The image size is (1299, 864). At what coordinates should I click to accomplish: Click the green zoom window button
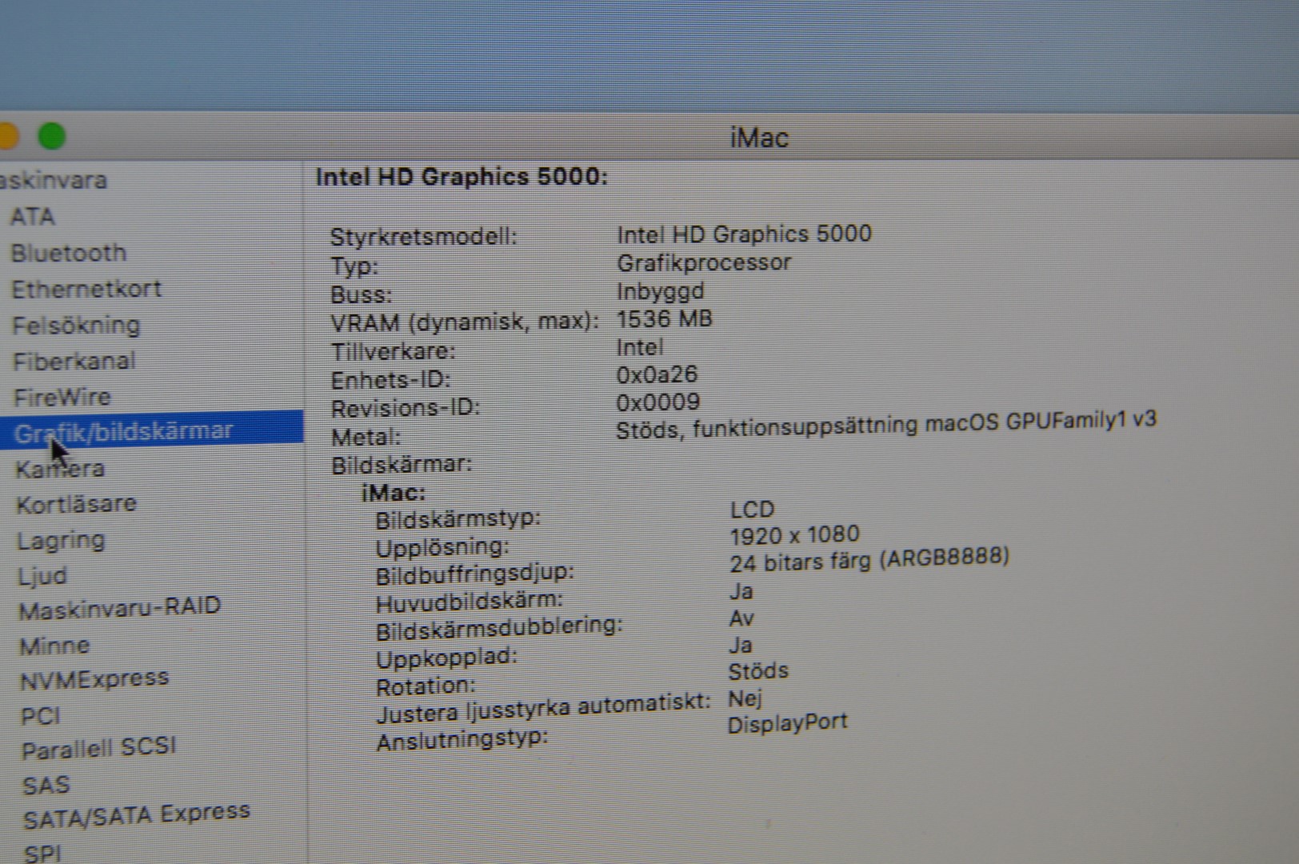52,136
